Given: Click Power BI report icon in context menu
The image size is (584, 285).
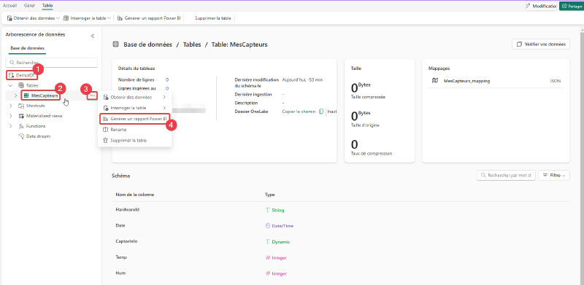Looking at the screenshot, I should coord(105,119).
